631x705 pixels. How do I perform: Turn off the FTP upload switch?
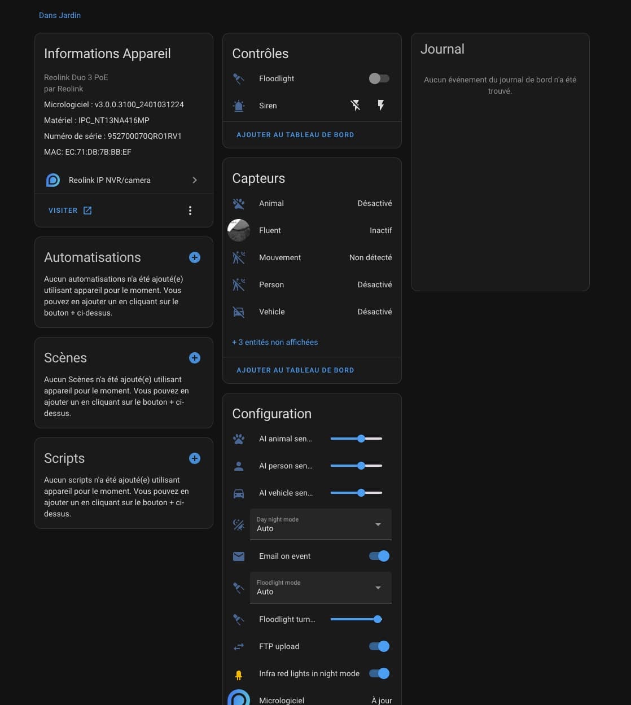pyautogui.click(x=379, y=646)
